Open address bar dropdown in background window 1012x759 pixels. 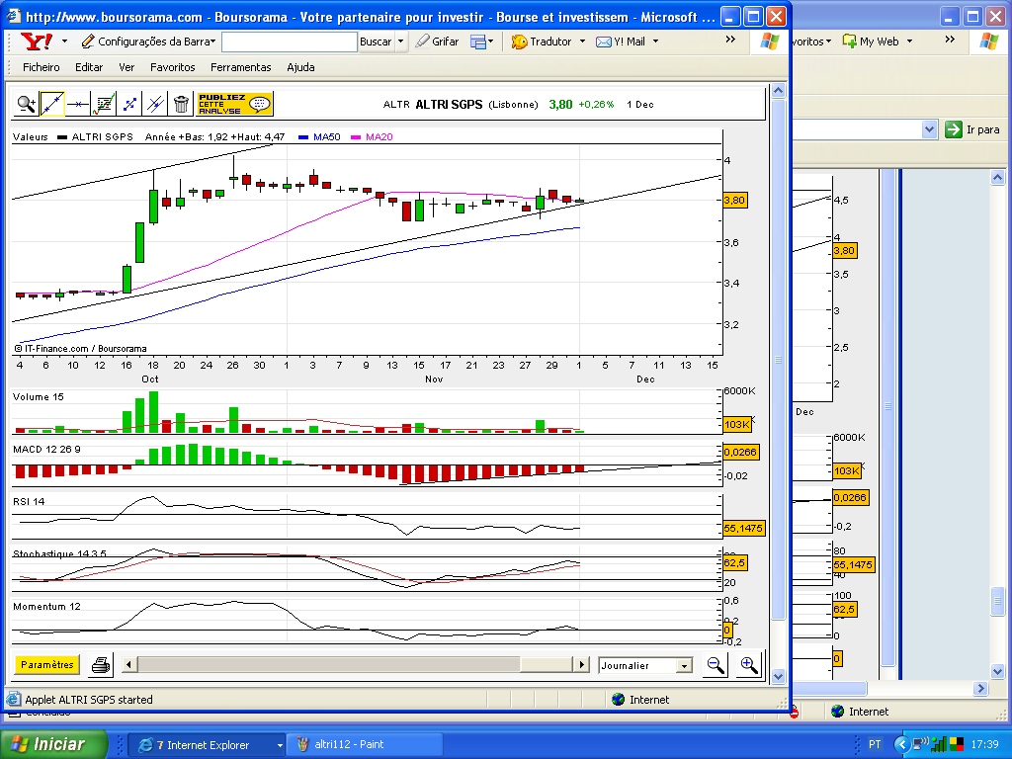point(929,129)
